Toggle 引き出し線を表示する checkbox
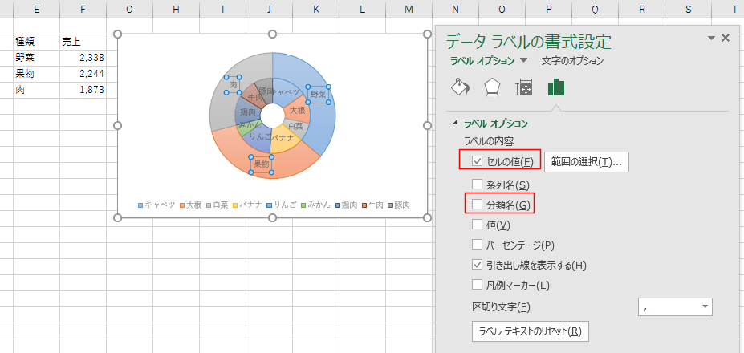The height and width of the screenshot is (353, 744). [x=478, y=265]
